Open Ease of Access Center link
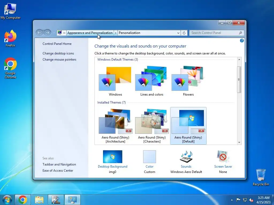Screen dimensions: 274x205 [x=58, y=171]
